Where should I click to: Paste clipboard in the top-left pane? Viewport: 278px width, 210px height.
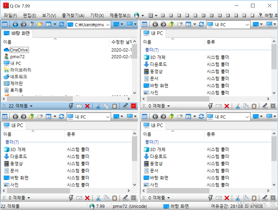point(115,106)
